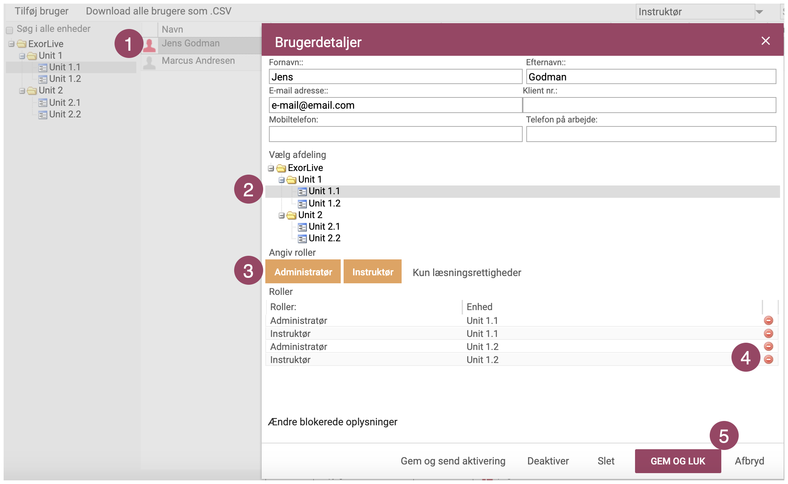Click the Unit 2.2 icon under Vælg afdeling
The image size is (788, 484).
(x=302, y=239)
